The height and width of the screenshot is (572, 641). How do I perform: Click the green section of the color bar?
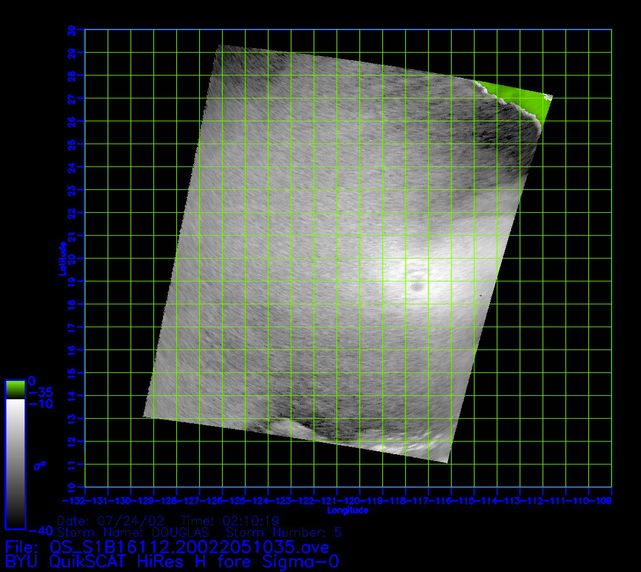pyautogui.click(x=15, y=389)
